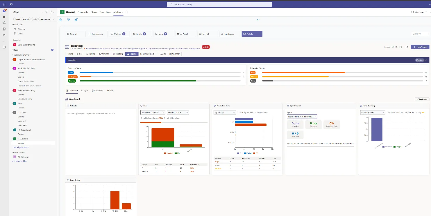Open the Research and Development channel
This screenshot has width=431, height=216.
click(x=29, y=86)
